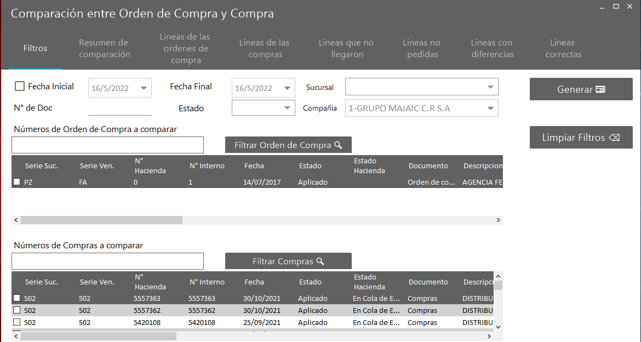This screenshot has height=342, width=641.
Task: Switch to Resumen de comparación tab
Action: tap(105, 48)
